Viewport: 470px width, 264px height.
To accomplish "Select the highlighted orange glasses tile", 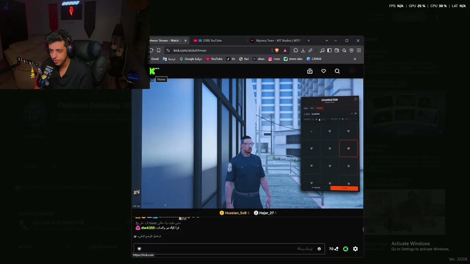I will click(348, 148).
